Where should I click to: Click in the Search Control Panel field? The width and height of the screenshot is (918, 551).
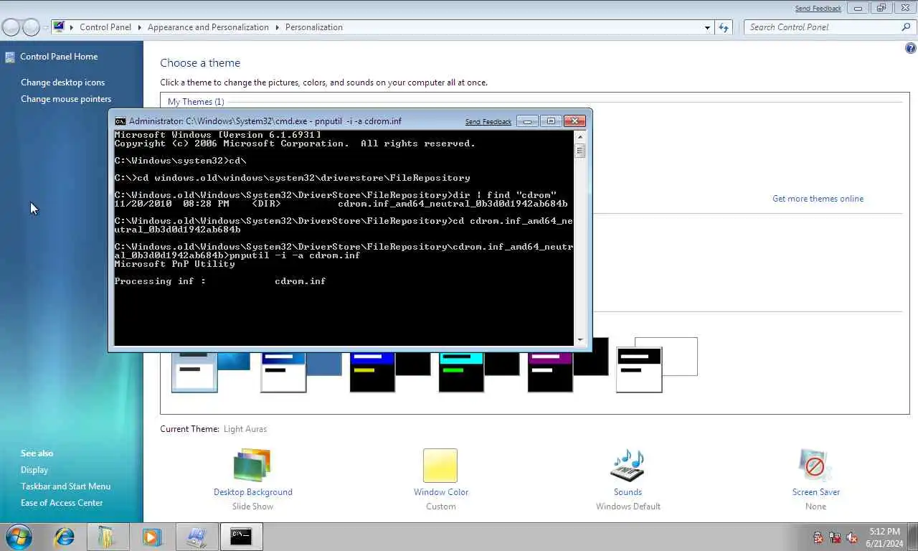point(821,27)
